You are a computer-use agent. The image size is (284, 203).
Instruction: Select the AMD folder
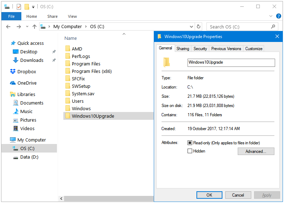77,49
